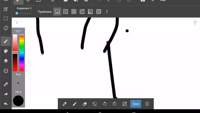The height and width of the screenshot is (113, 200).
Task: Switch to the HSV color tab
Action: tap(18, 31)
